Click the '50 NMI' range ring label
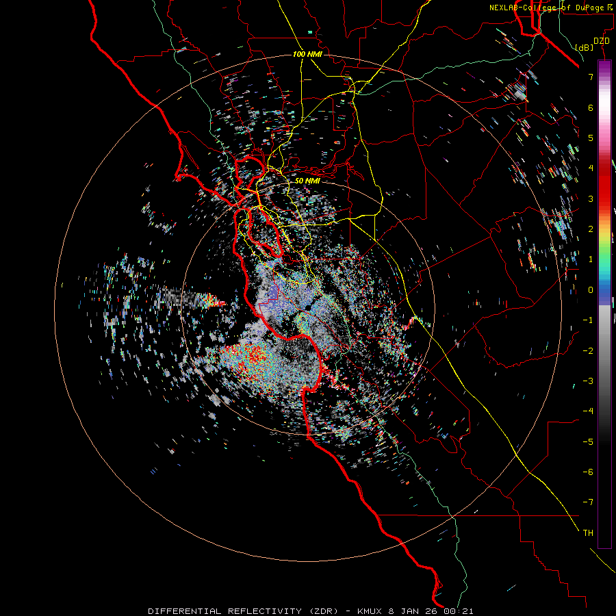Screen dimensions: 616x616 [x=307, y=181]
